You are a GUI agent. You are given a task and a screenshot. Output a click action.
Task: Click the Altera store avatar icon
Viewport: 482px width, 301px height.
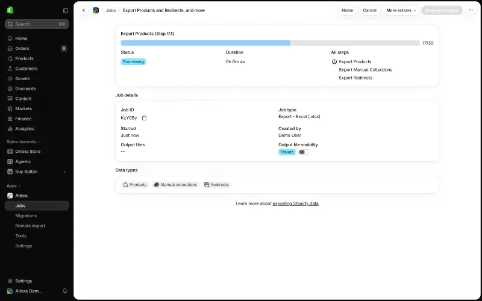tap(10, 291)
